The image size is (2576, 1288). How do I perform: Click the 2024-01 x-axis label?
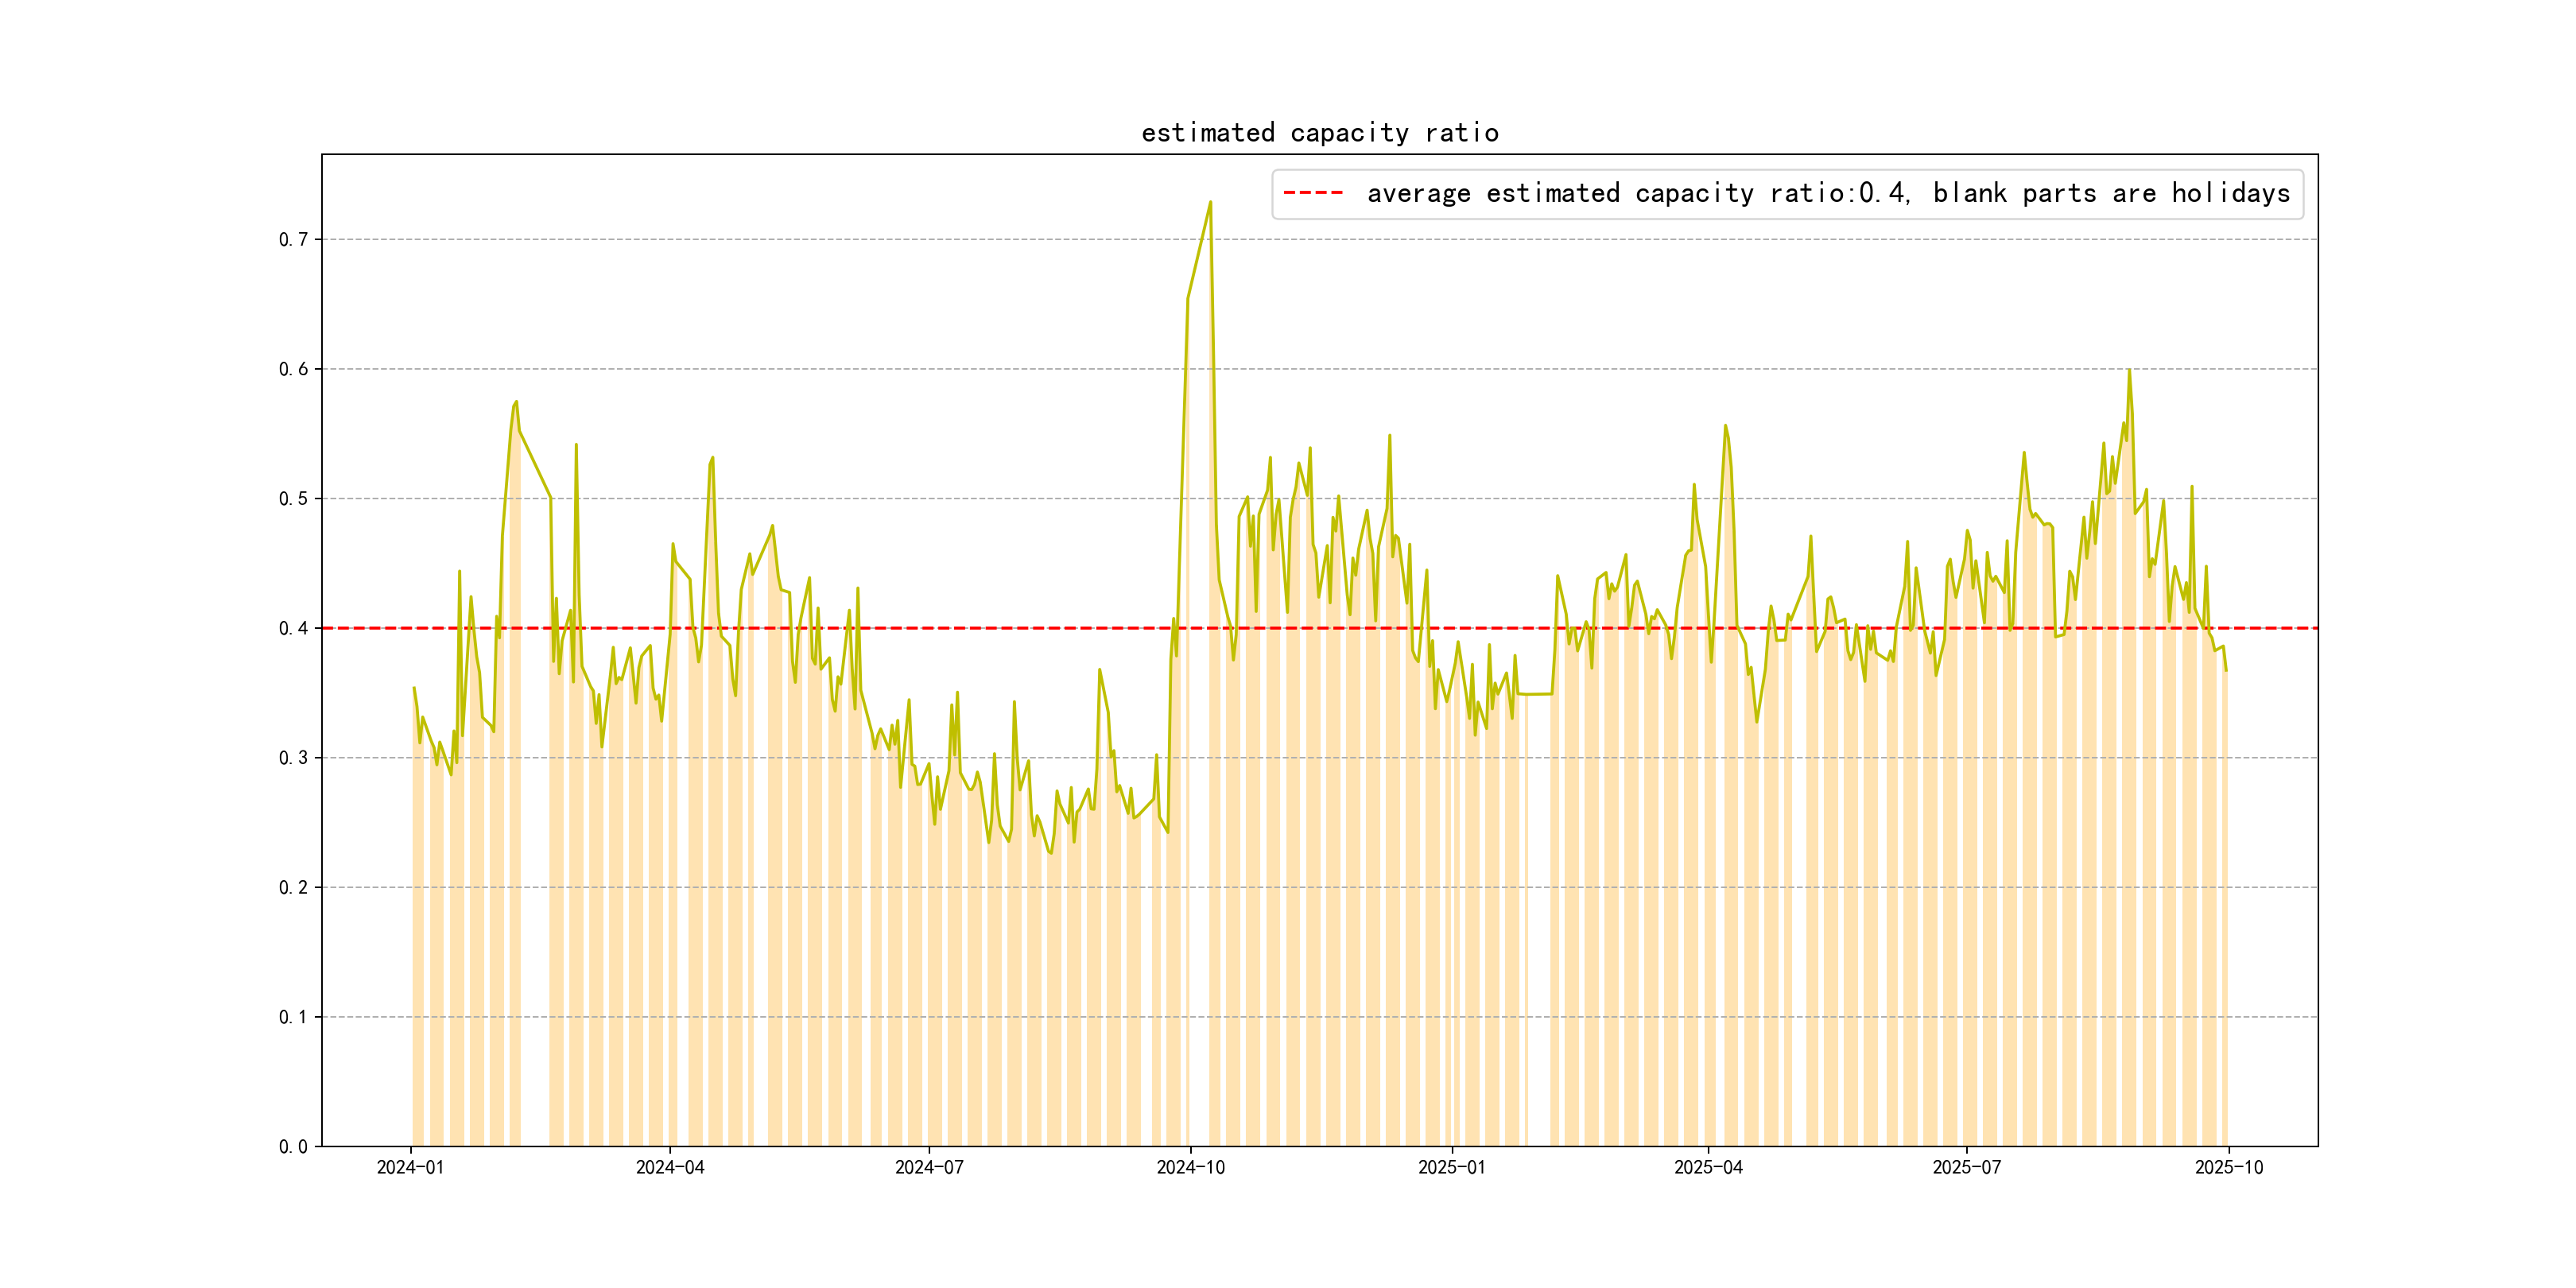pyautogui.click(x=410, y=1167)
